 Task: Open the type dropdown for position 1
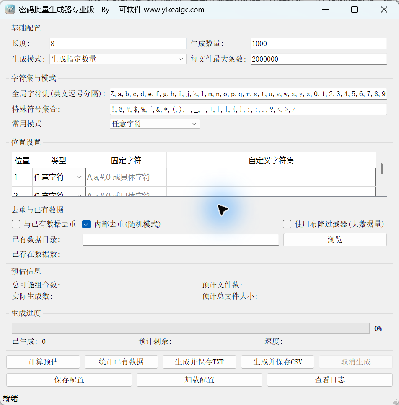pos(59,177)
